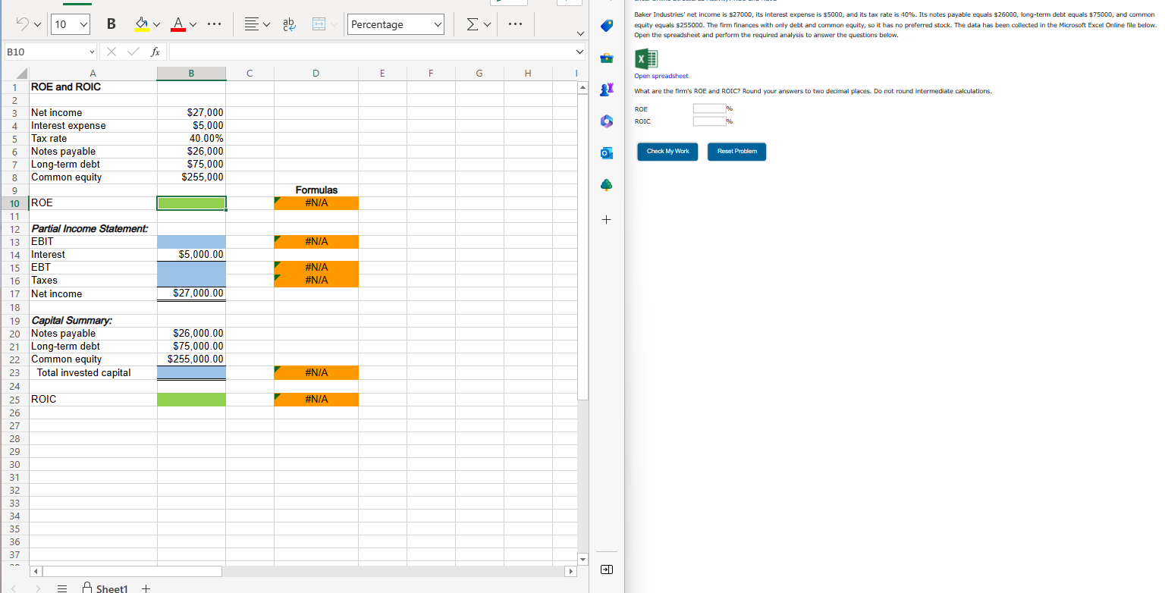Screen dimensions: 1165x593
Task: Open the font size dropdown
Action: coord(70,24)
